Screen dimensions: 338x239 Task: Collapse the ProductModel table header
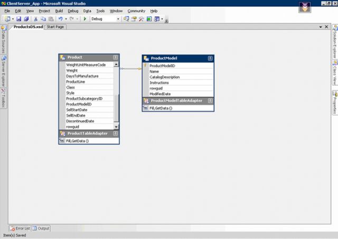(x=210, y=58)
